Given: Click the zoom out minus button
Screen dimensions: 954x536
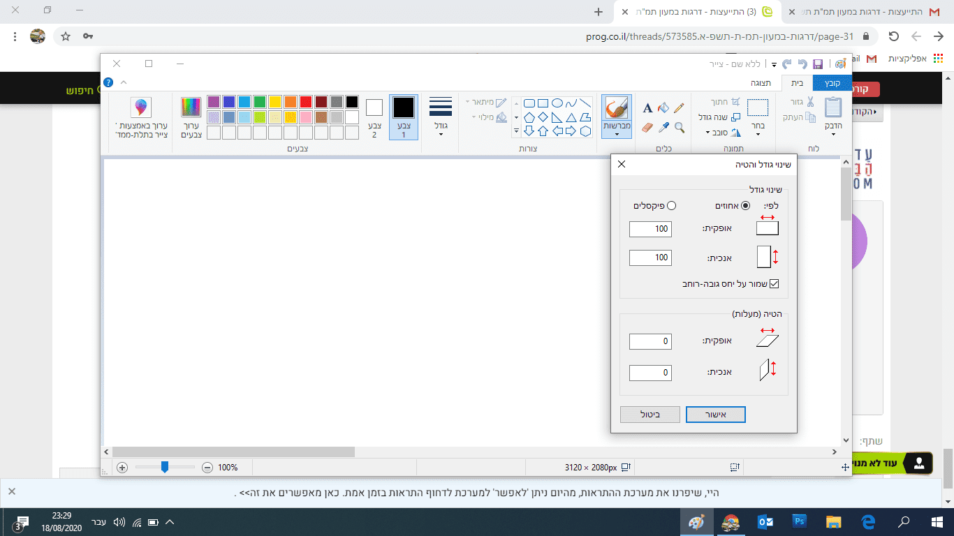Looking at the screenshot, I should pos(207,468).
